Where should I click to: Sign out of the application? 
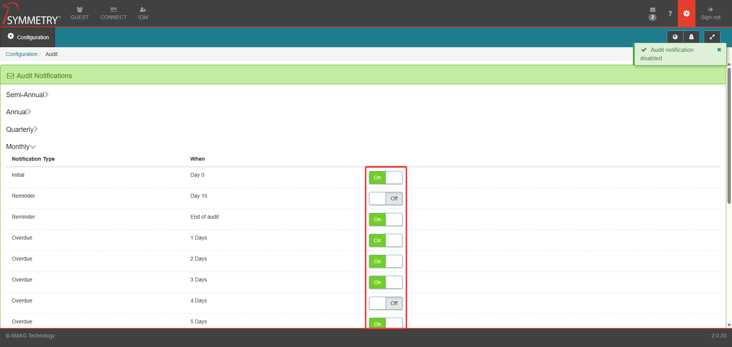tap(710, 13)
